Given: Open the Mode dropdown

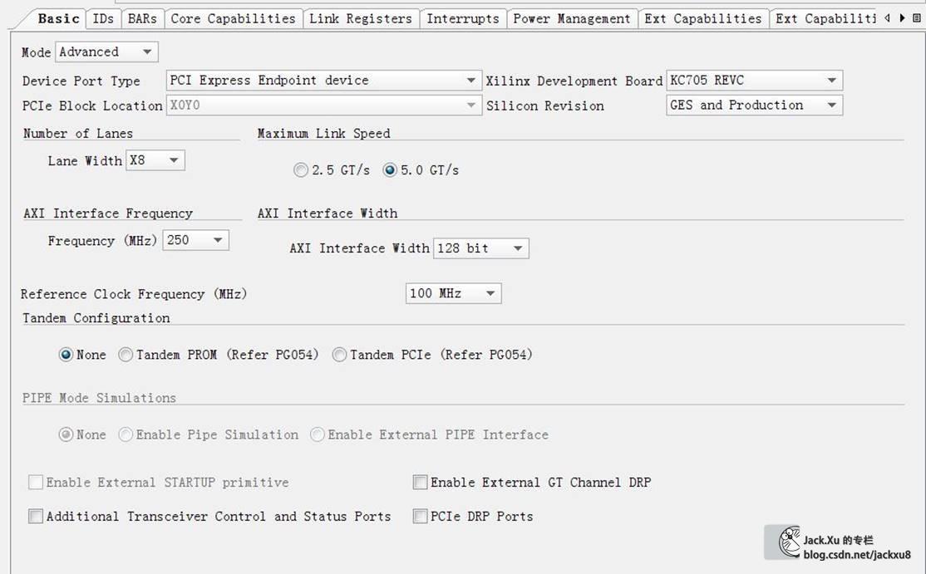Looking at the screenshot, I should pyautogui.click(x=147, y=52).
